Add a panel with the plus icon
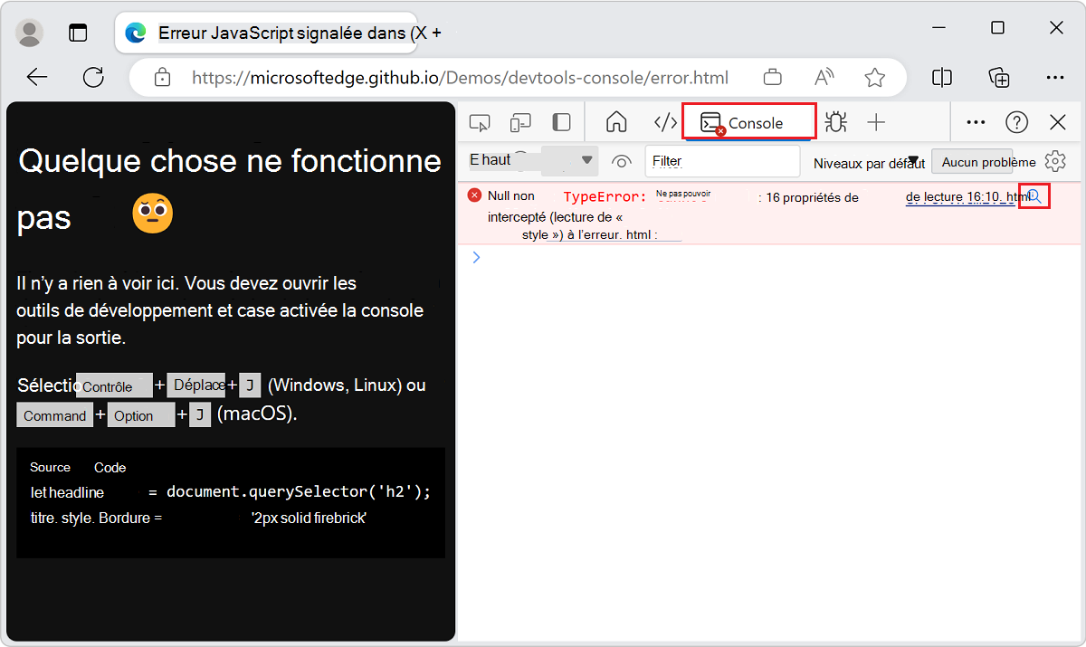Screen dimensions: 1086x647 [875, 121]
